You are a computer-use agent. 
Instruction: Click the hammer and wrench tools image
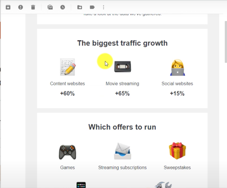pos(163,185)
